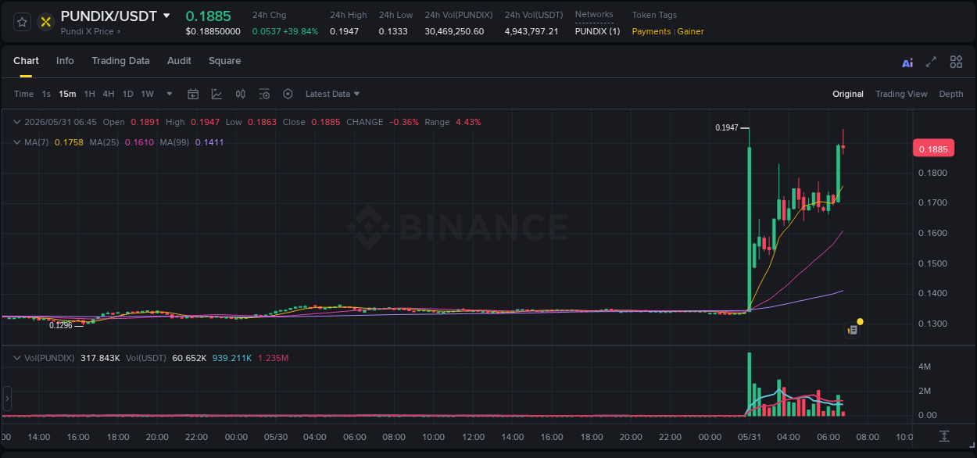Open the jump-to-date calendar icon
The image size is (977, 458).
(193, 94)
